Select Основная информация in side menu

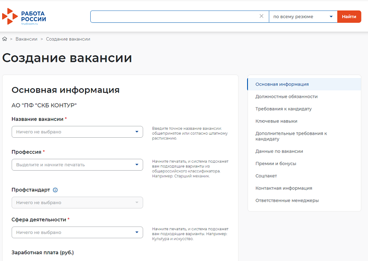(282, 84)
